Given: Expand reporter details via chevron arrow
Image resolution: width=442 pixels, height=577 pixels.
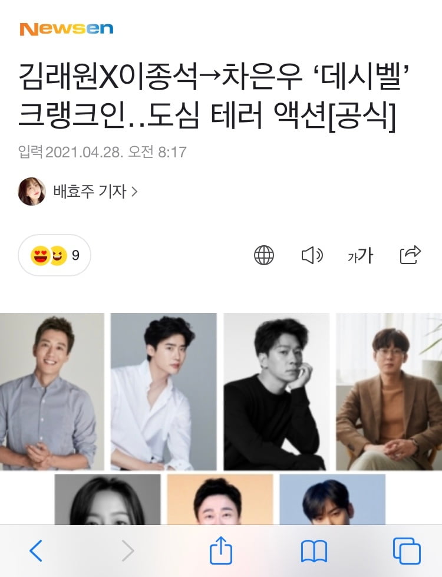Looking at the screenshot, I should 134,192.
